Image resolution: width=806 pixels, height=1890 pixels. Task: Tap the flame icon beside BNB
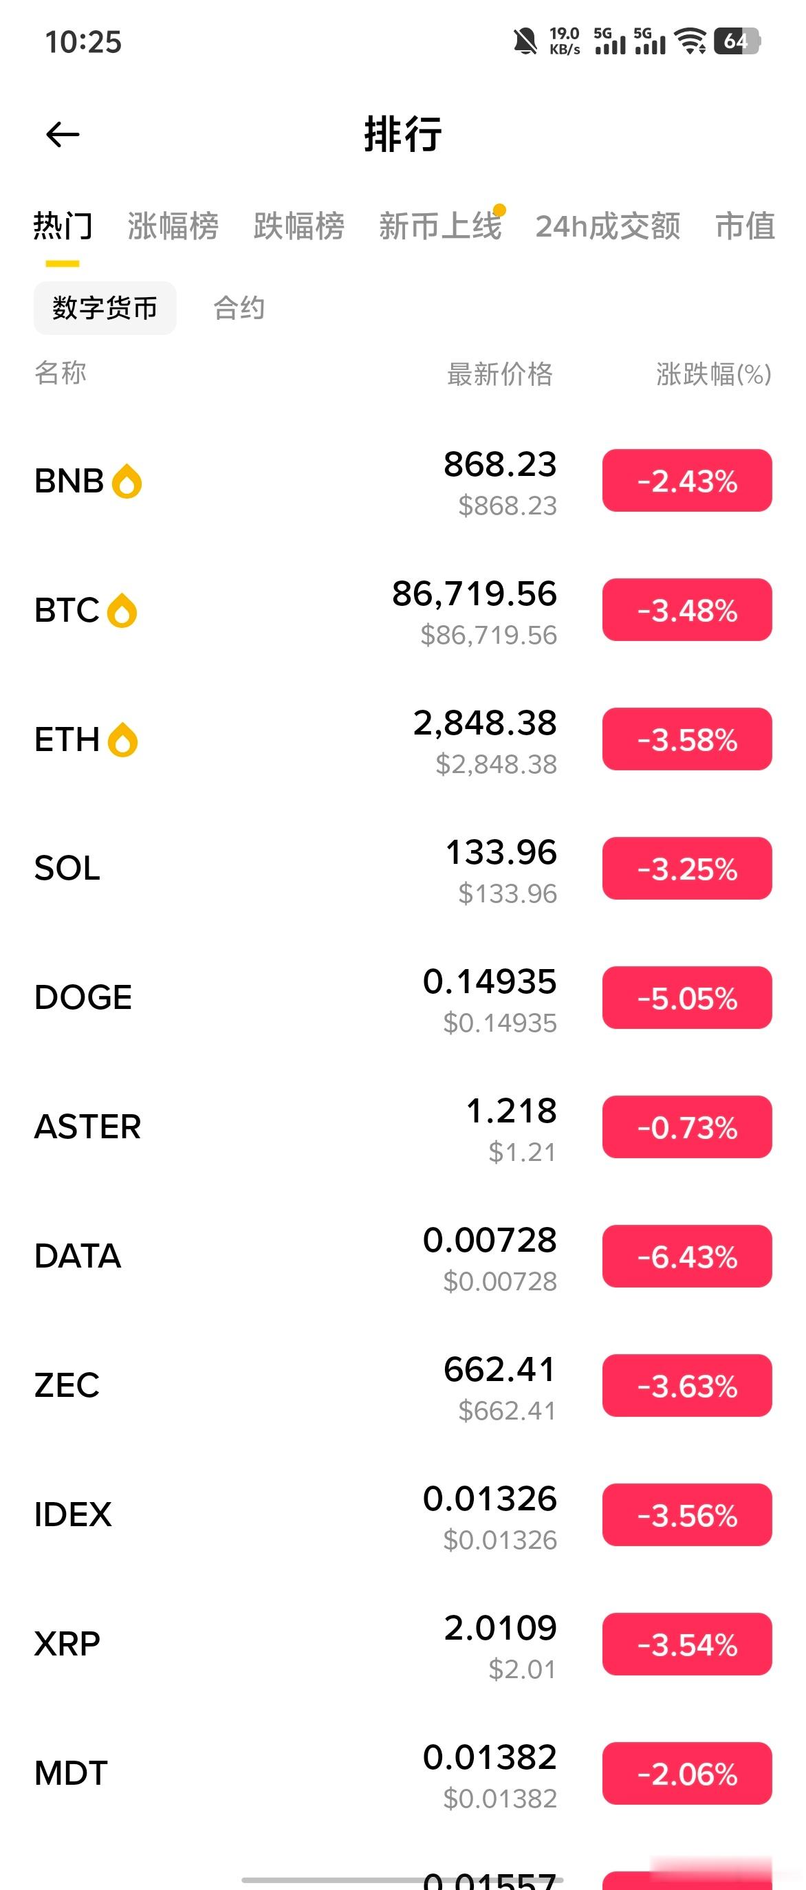point(127,482)
